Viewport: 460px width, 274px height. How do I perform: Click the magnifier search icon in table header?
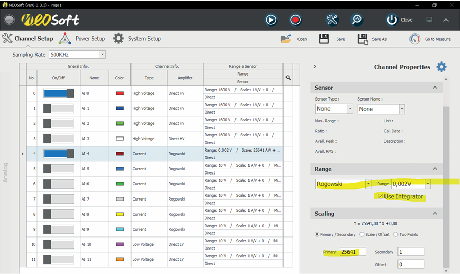[x=288, y=78]
